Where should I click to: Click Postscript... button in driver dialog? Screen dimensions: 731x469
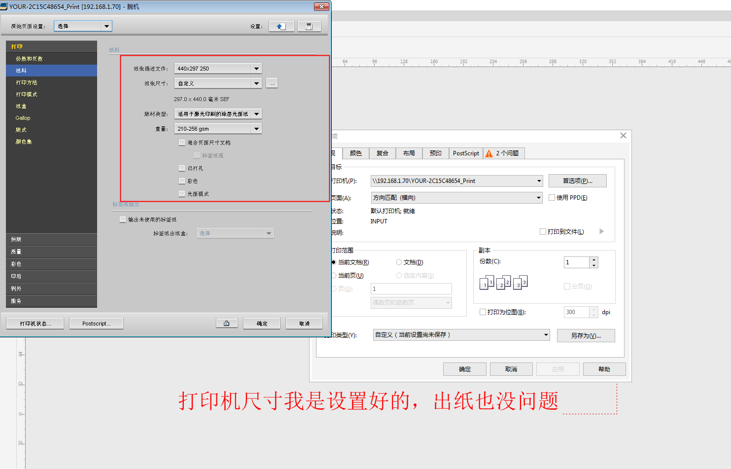click(96, 324)
